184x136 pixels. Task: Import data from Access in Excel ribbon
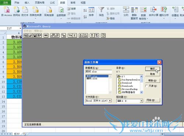(x=7, y=12)
